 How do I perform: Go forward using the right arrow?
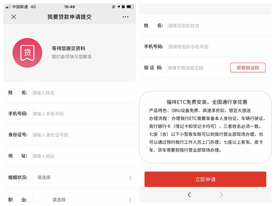[221, 195]
